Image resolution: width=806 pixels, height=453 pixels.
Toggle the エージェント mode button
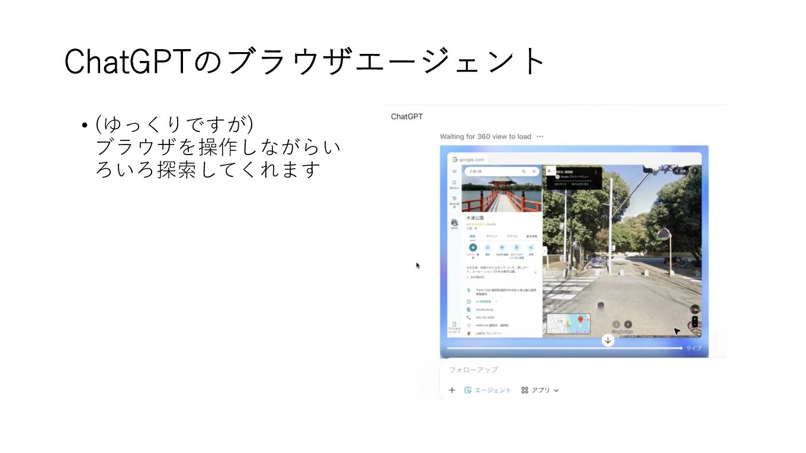[x=487, y=390]
